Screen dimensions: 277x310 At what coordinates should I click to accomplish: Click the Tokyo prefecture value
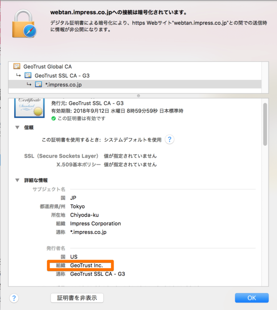(x=78, y=207)
